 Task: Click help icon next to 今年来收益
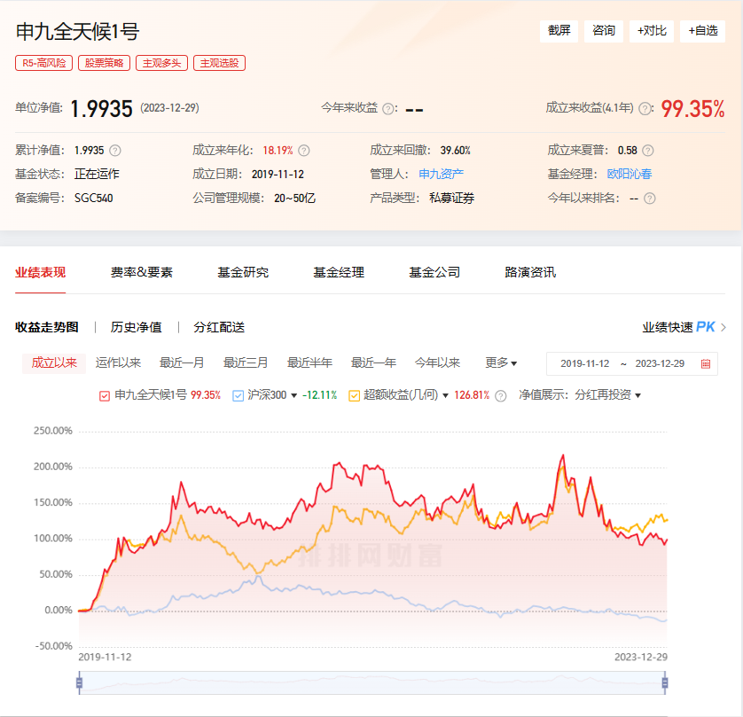click(388, 109)
